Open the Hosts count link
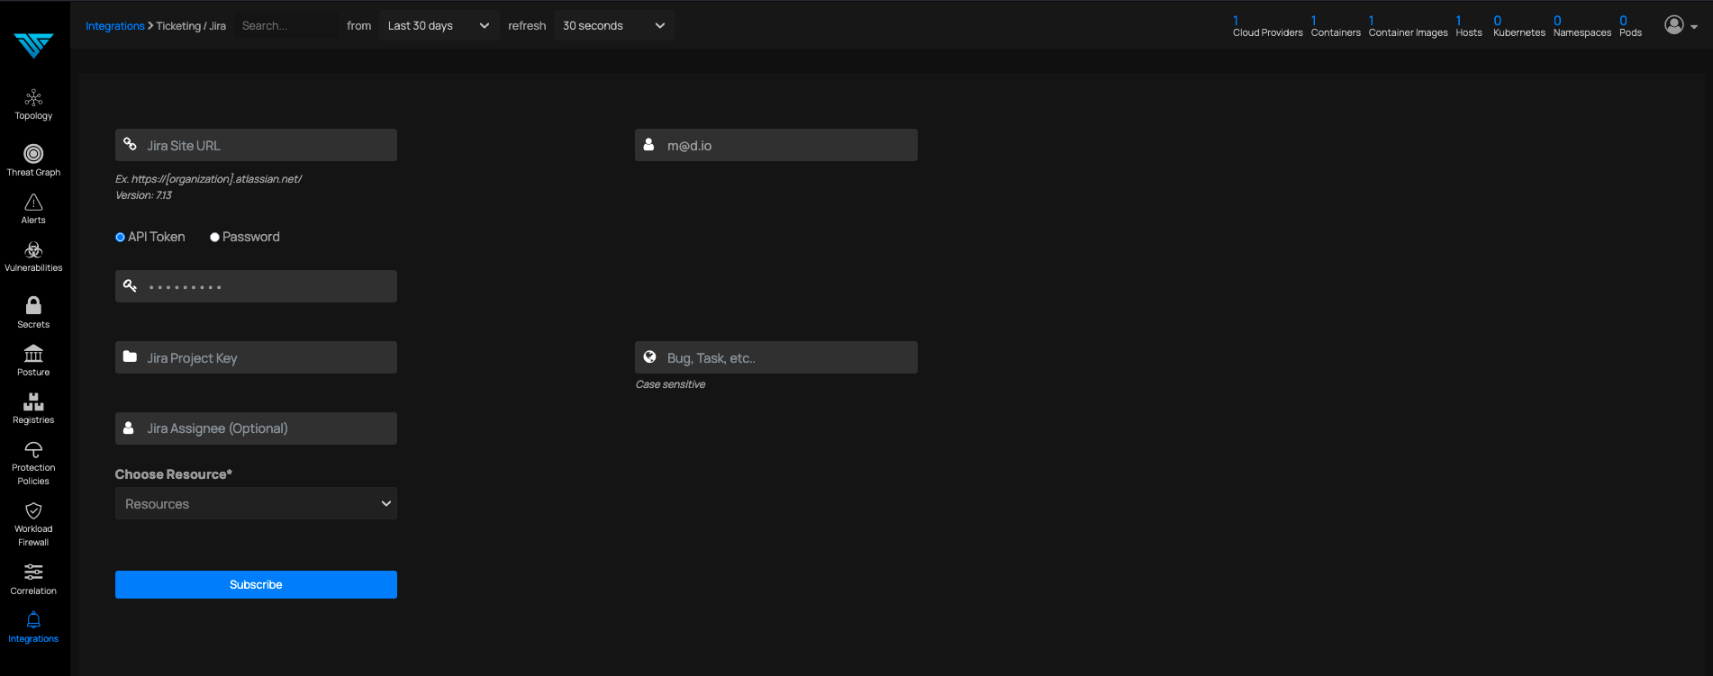The width and height of the screenshot is (1713, 676). click(1468, 26)
